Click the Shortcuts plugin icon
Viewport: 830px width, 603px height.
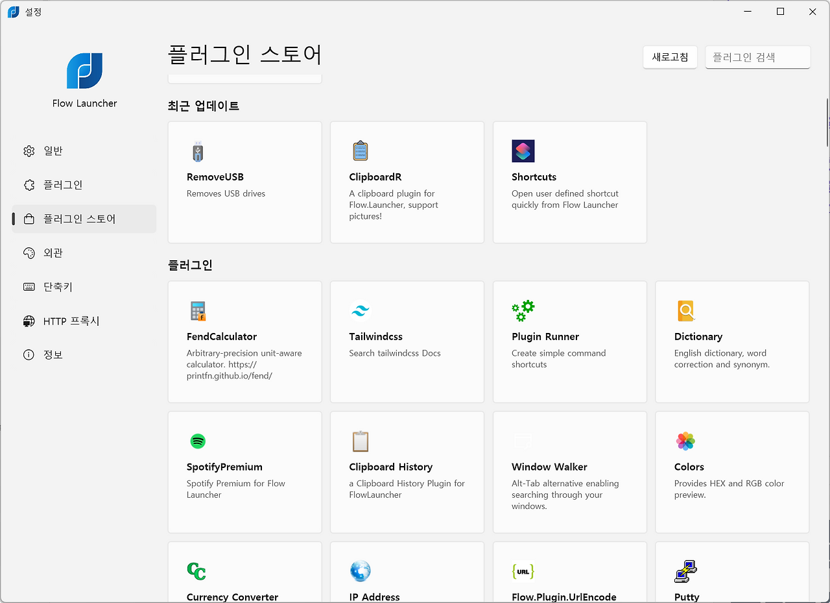click(x=523, y=151)
